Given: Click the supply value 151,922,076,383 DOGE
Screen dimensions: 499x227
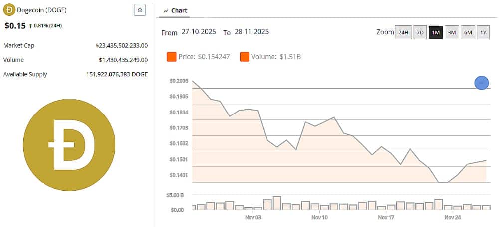Looking at the screenshot, I should (x=117, y=74).
